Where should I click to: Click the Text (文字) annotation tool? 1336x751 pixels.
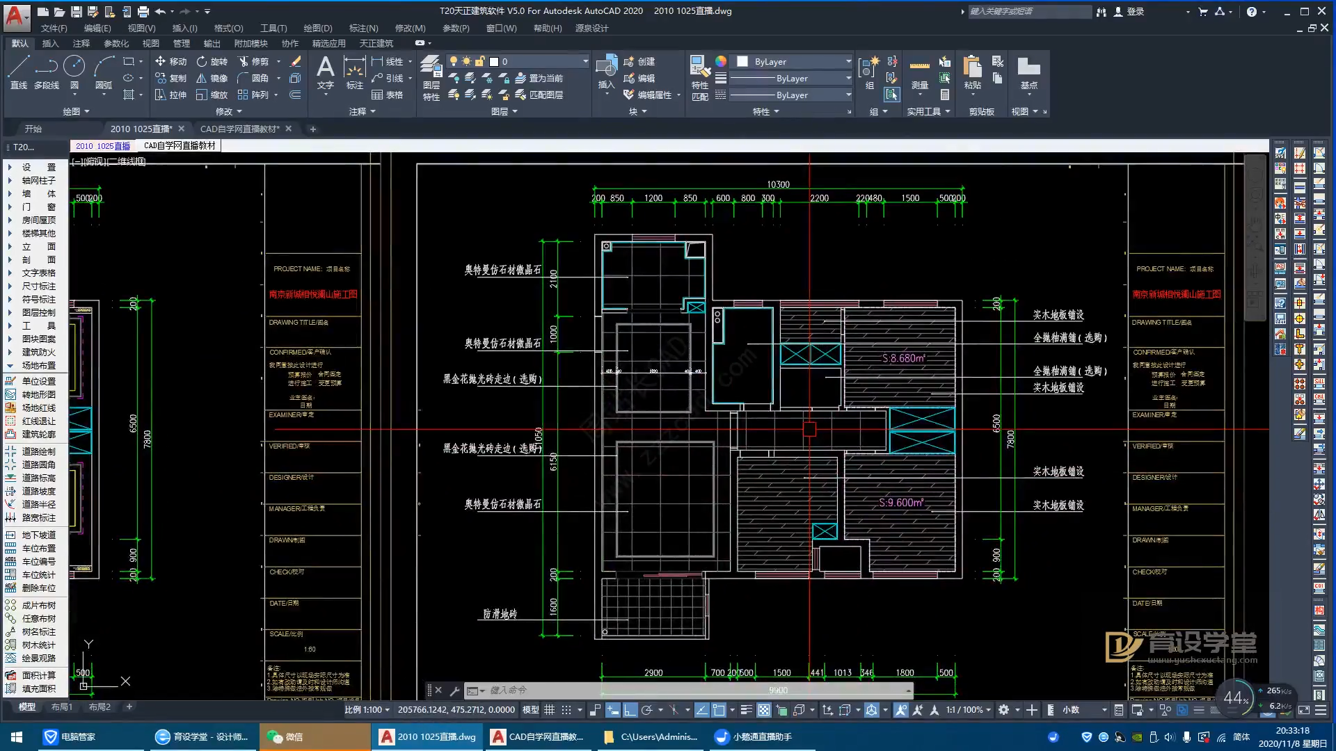pyautogui.click(x=325, y=73)
